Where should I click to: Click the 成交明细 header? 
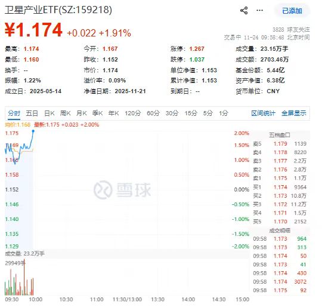280,231
